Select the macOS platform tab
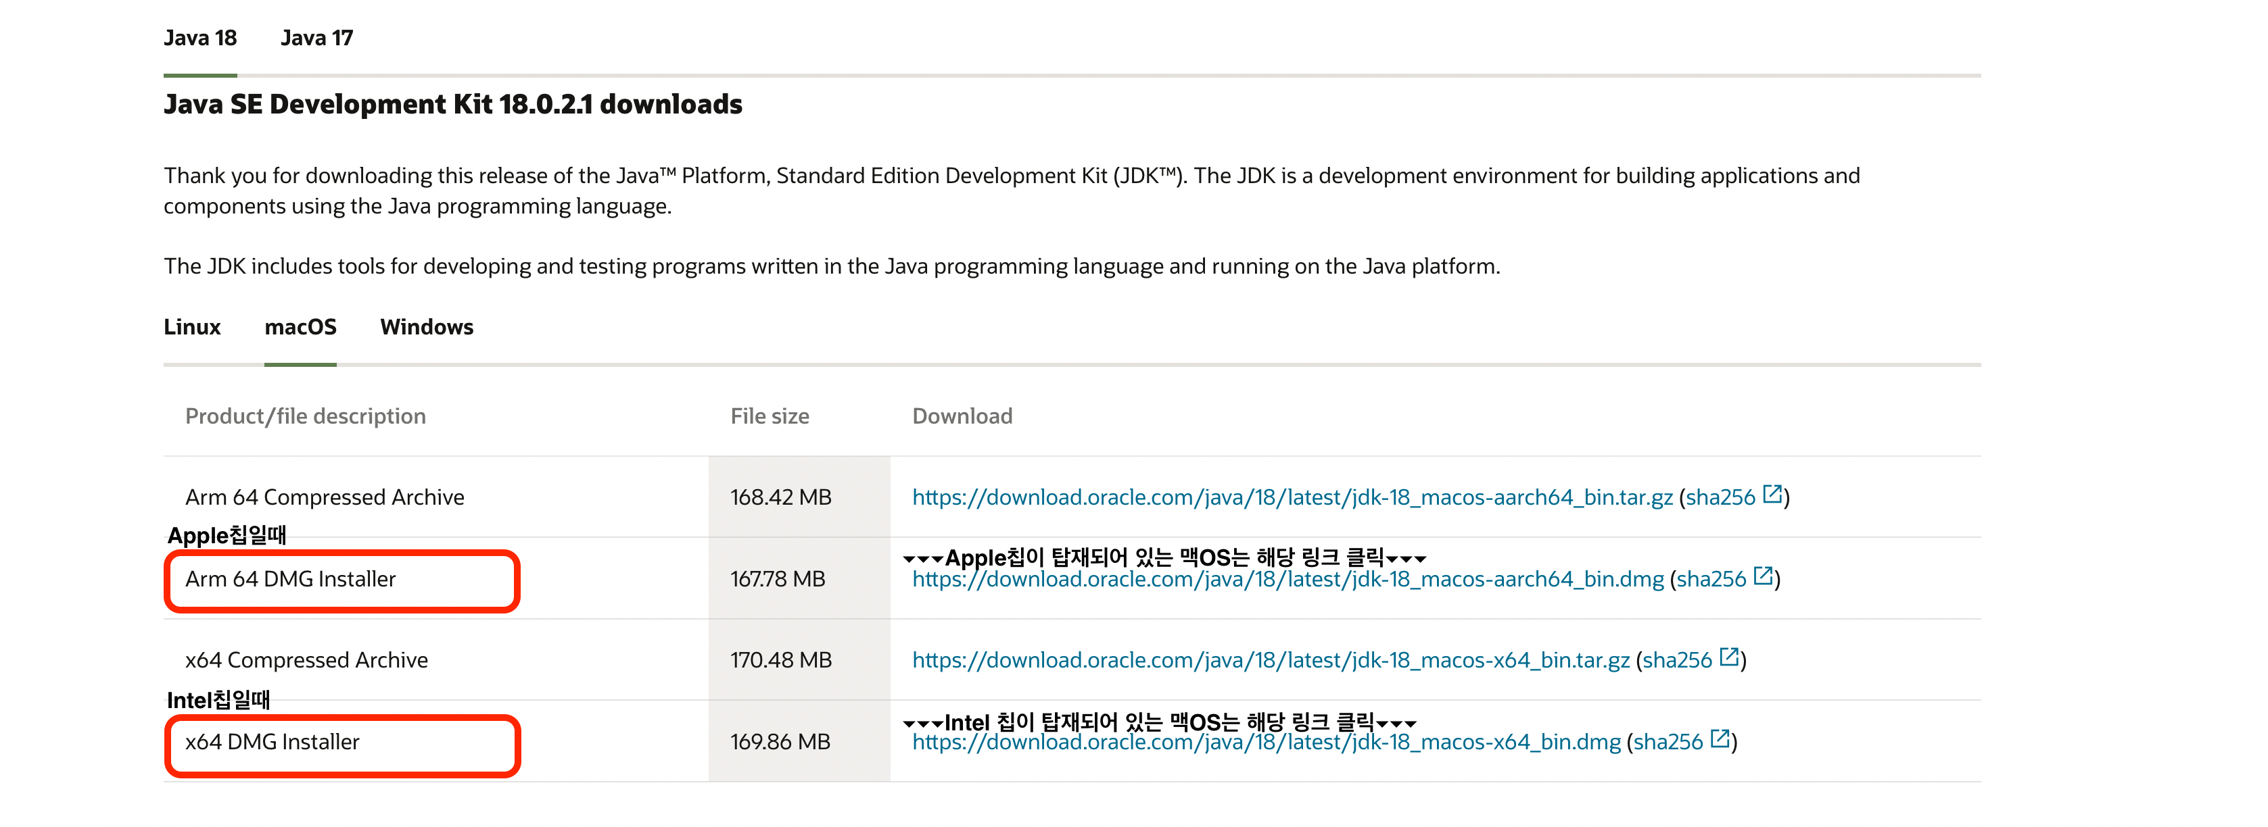Image resolution: width=2268 pixels, height=827 pixels. click(x=300, y=326)
